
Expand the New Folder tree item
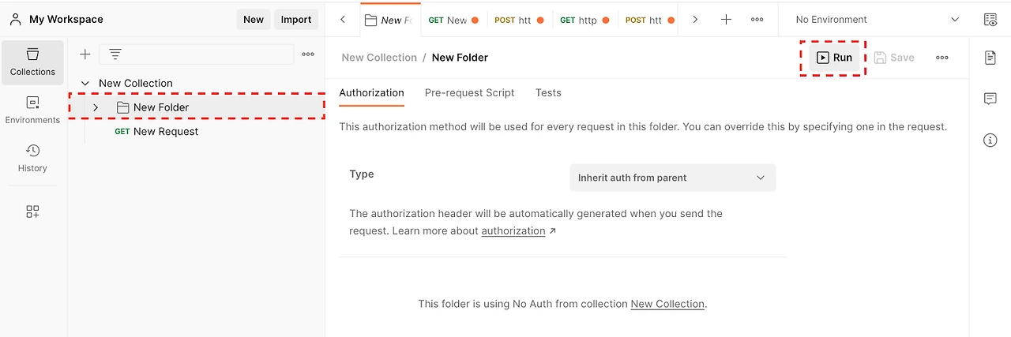[96, 107]
